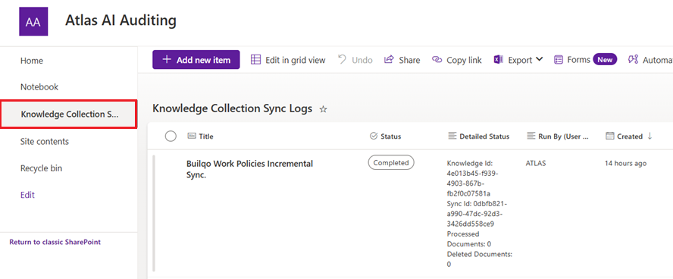Image resolution: width=673 pixels, height=279 pixels.
Task: Click the Add new item button
Action: click(x=196, y=60)
